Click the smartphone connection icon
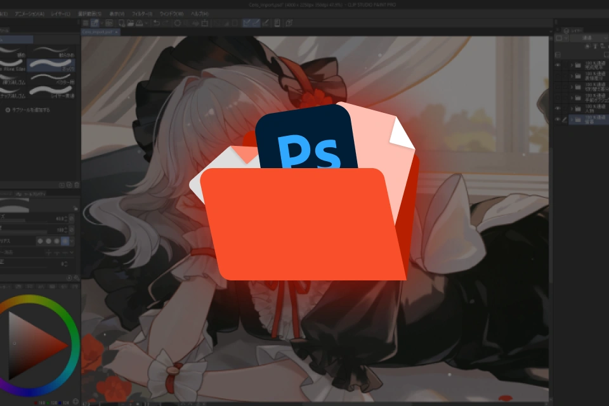The width and height of the screenshot is (609, 406). 277,23
